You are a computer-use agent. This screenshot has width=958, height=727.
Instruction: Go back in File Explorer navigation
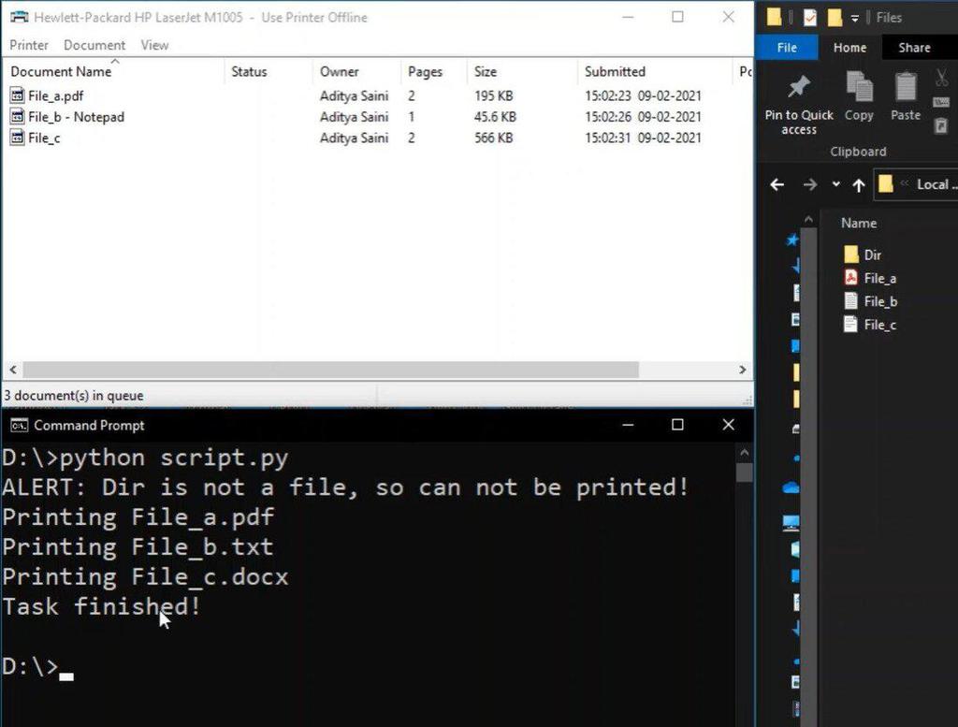tap(777, 184)
